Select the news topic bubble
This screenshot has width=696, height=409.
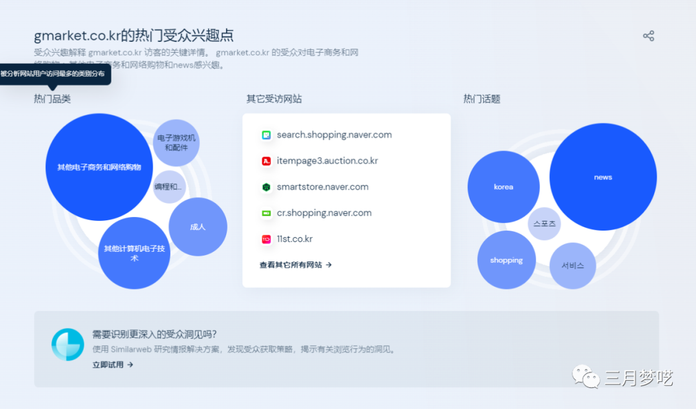click(603, 177)
